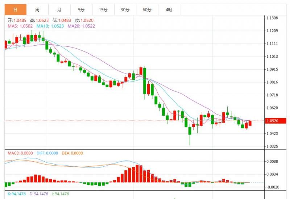Click the 0.0034 MACD axis label
The width and height of the screenshot is (290, 199).
pyautogui.click(x=272, y=174)
